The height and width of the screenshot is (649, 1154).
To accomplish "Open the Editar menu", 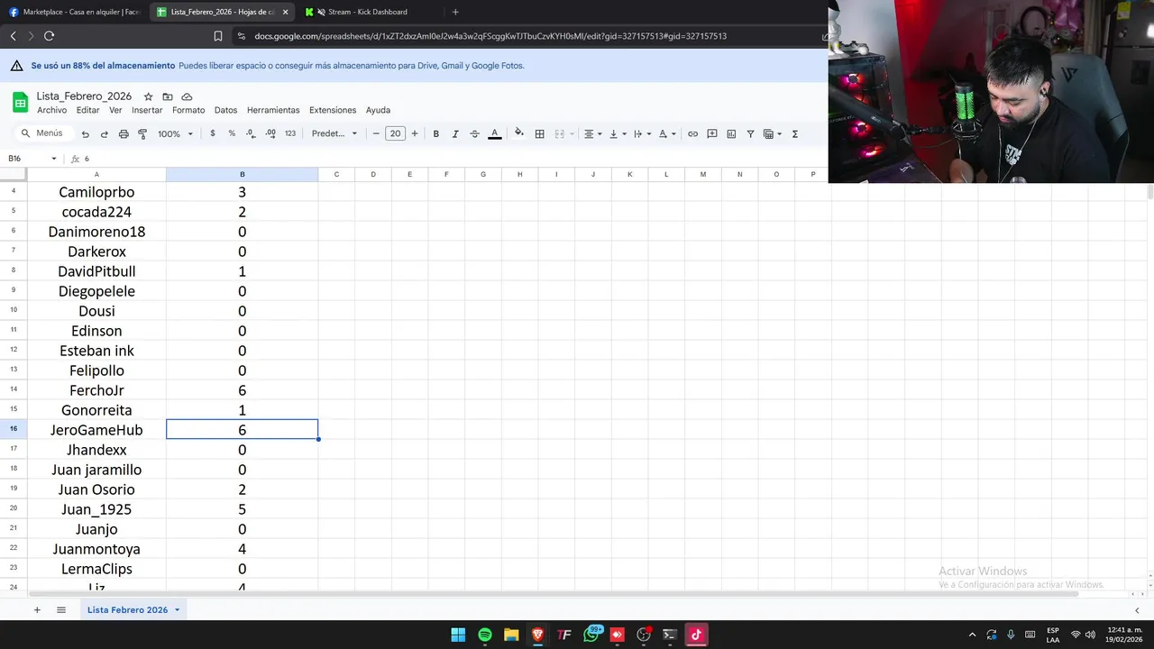I will click(87, 110).
